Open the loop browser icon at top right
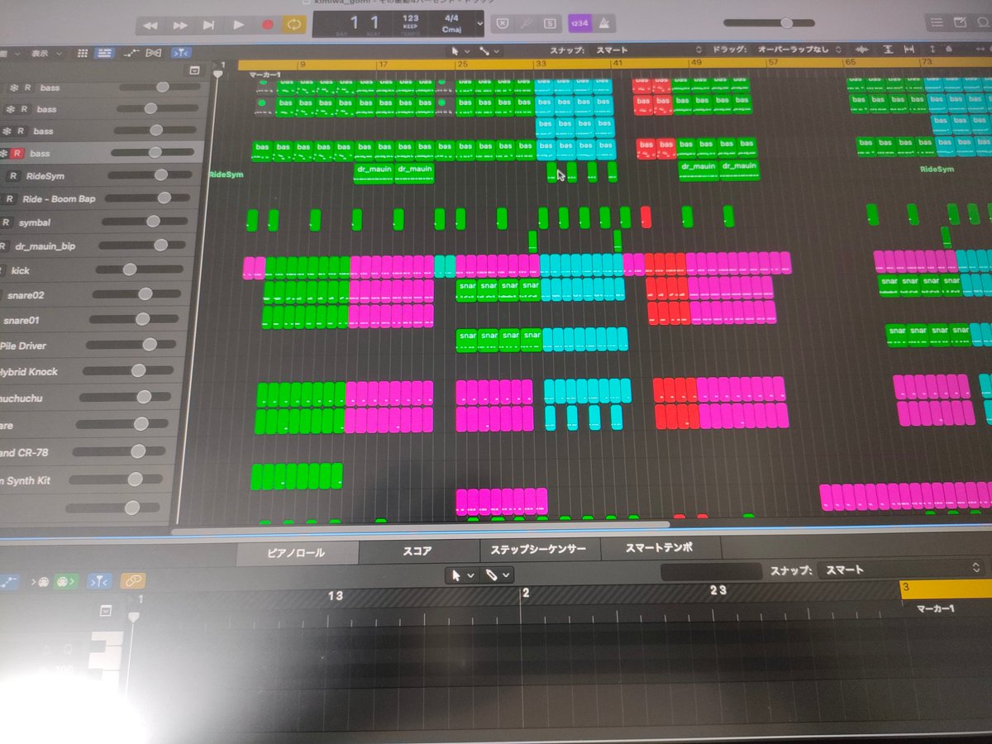The image size is (992, 744). pyautogui.click(x=982, y=22)
